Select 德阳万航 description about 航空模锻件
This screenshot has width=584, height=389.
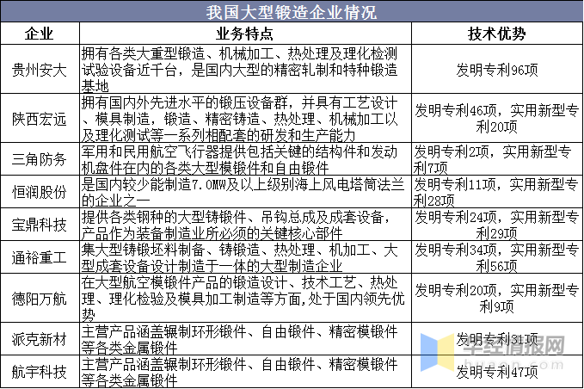tap(245, 298)
